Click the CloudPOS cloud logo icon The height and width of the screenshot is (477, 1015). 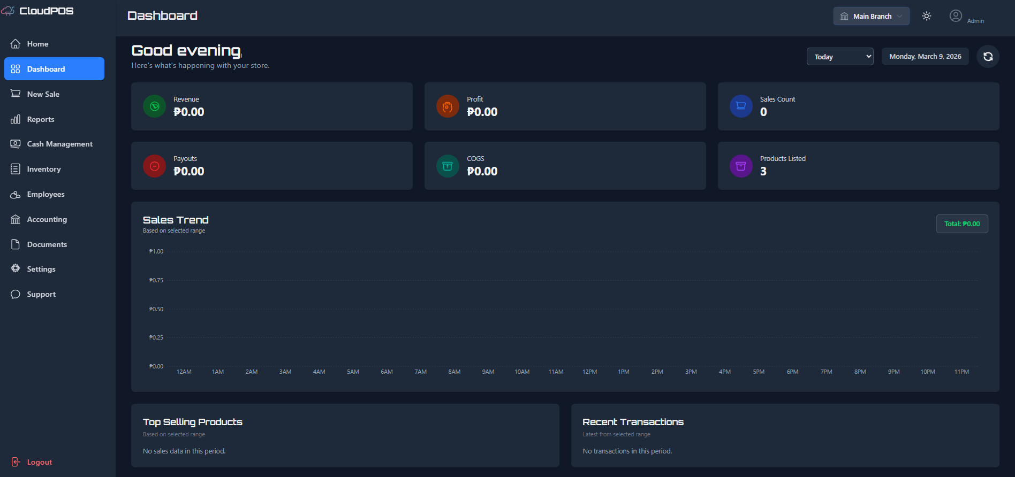pyautogui.click(x=7, y=11)
